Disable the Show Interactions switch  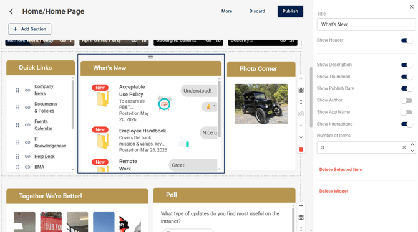[x=407, y=124]
